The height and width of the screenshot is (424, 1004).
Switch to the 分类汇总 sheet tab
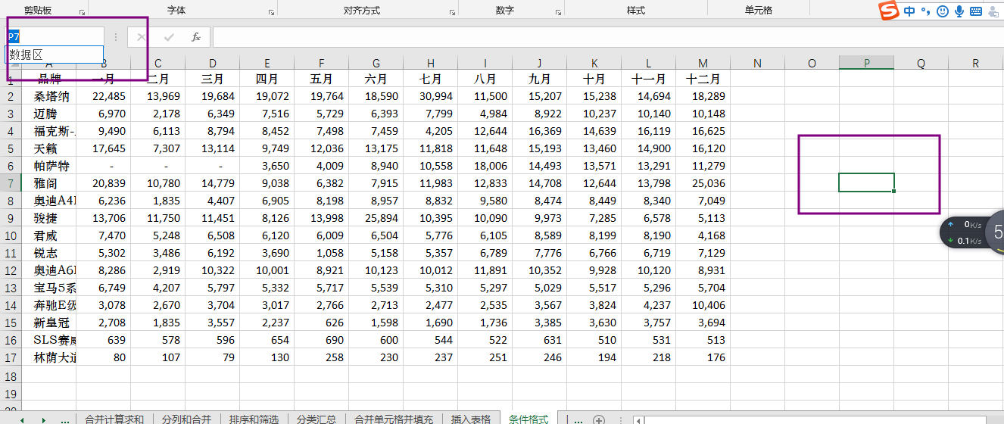tap(318, 419)
